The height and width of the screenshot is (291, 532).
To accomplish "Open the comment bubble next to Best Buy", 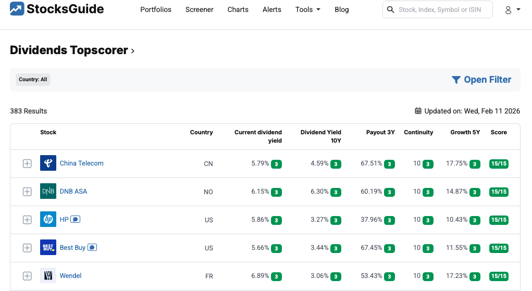I will click(92, 248).
